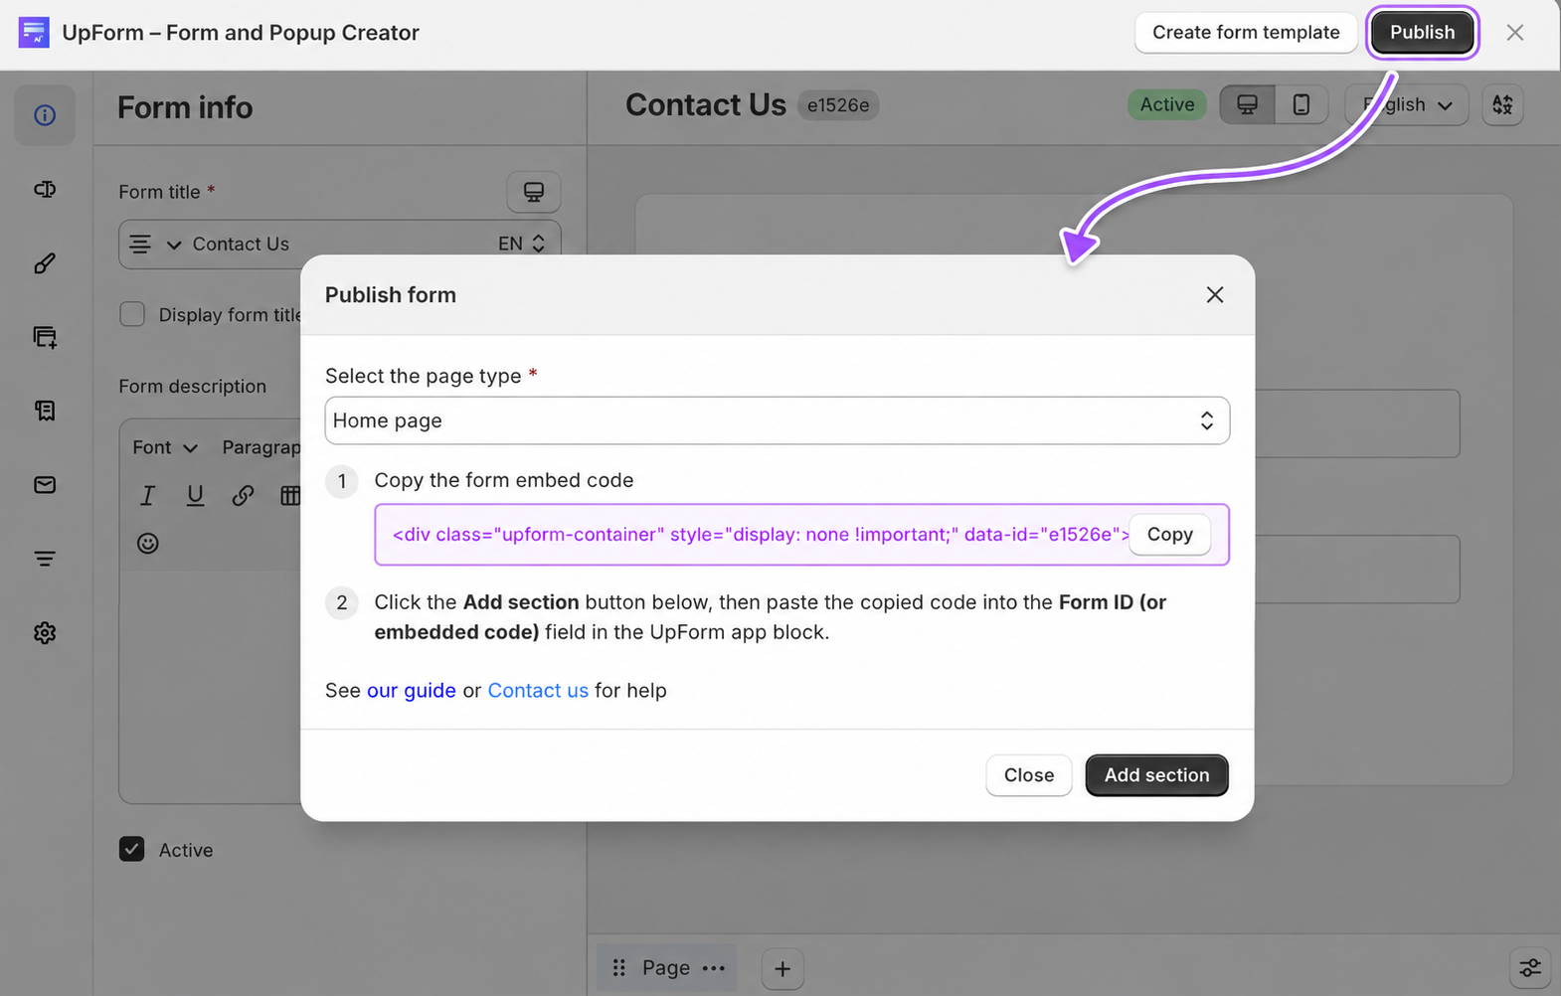This screenshot has height=996, width=1561.
Task: Open the Form info sidebar icon
Action: [45, 115]
